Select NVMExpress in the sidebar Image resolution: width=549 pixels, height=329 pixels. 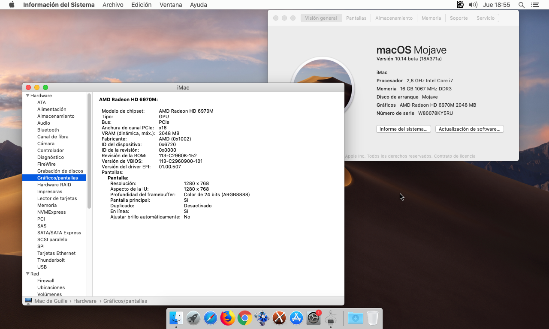click(51, 212)
